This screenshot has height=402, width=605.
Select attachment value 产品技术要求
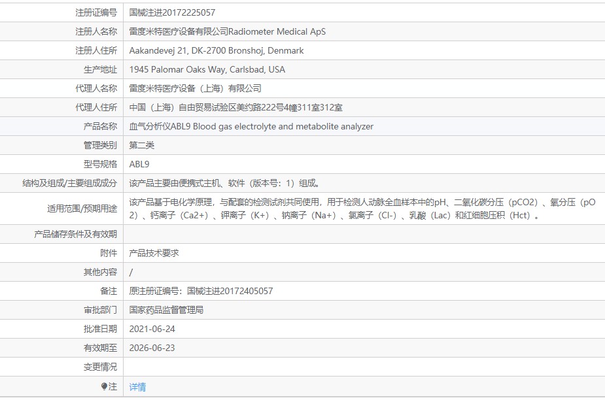(x=154, y=253)
